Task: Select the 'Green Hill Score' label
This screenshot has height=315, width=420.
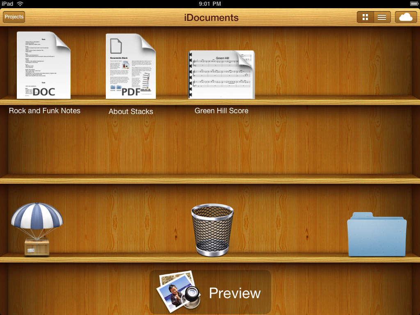Action: 221,111
